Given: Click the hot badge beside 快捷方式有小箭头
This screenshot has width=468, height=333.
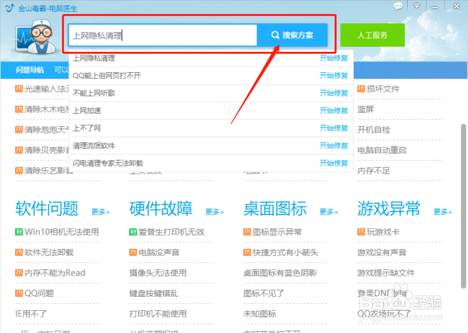Looking at the screenshot, I should 247,252.
